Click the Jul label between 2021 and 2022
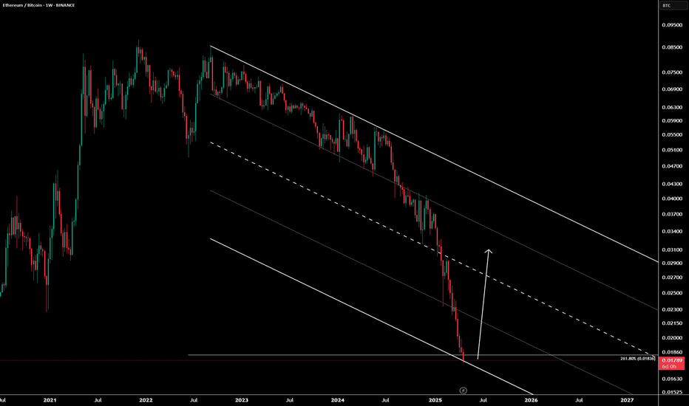 98,400
